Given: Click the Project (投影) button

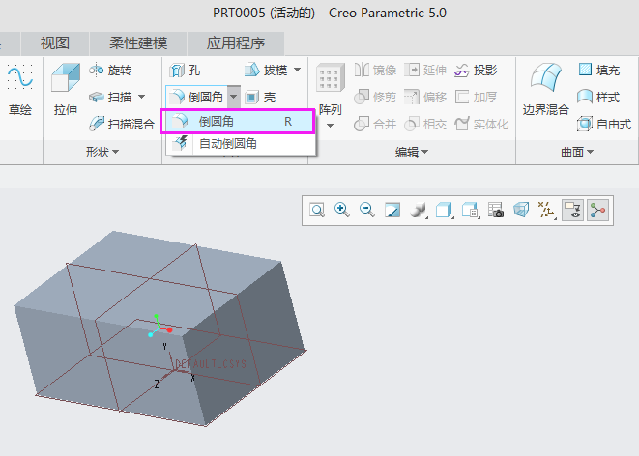Looking at the screenshot, I should coord(475,71).
